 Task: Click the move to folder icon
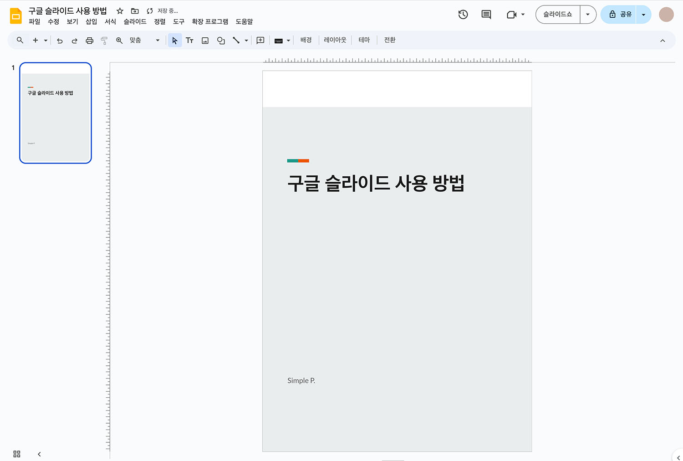tap(135, 11)
